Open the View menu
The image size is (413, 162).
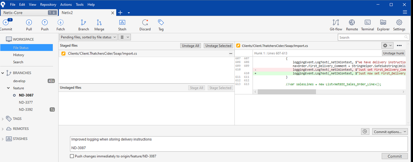[32, 5]
